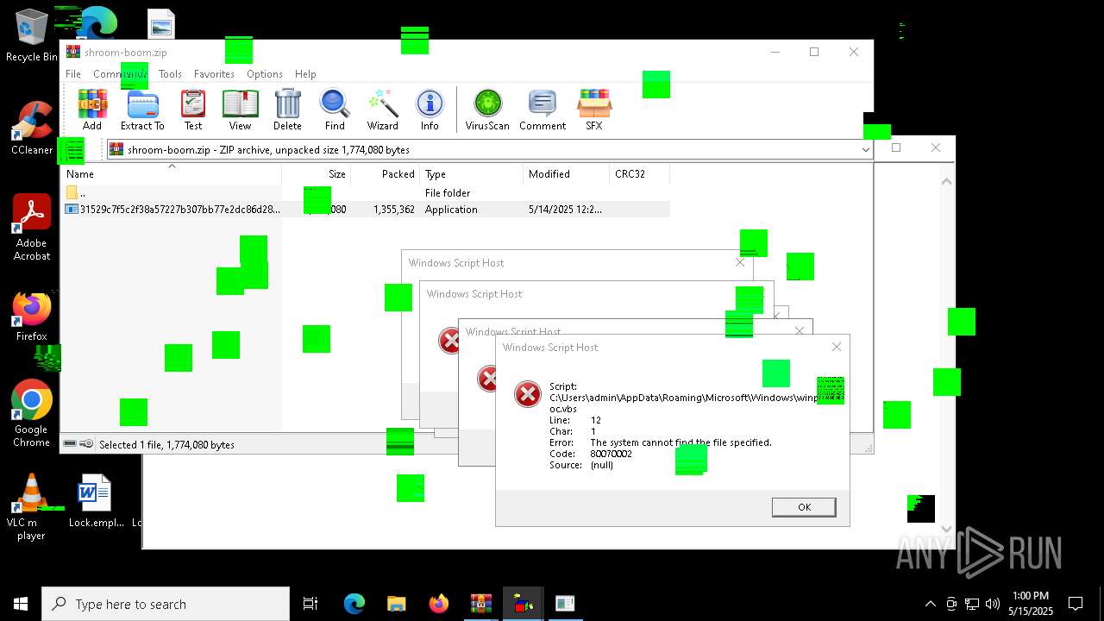Sort by the Name column header
This screenshot has width=1104, height=621.
tap(171, 173)
